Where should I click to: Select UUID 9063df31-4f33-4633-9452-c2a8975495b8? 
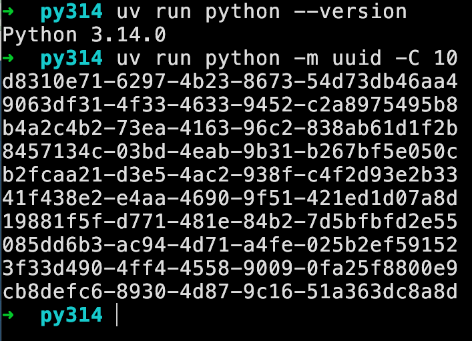(x=230, y=105)
